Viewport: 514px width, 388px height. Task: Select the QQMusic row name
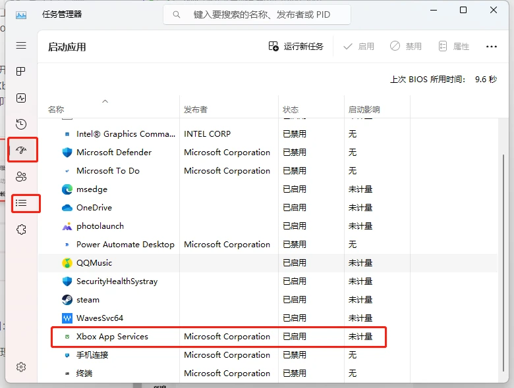tap(94, 262)
